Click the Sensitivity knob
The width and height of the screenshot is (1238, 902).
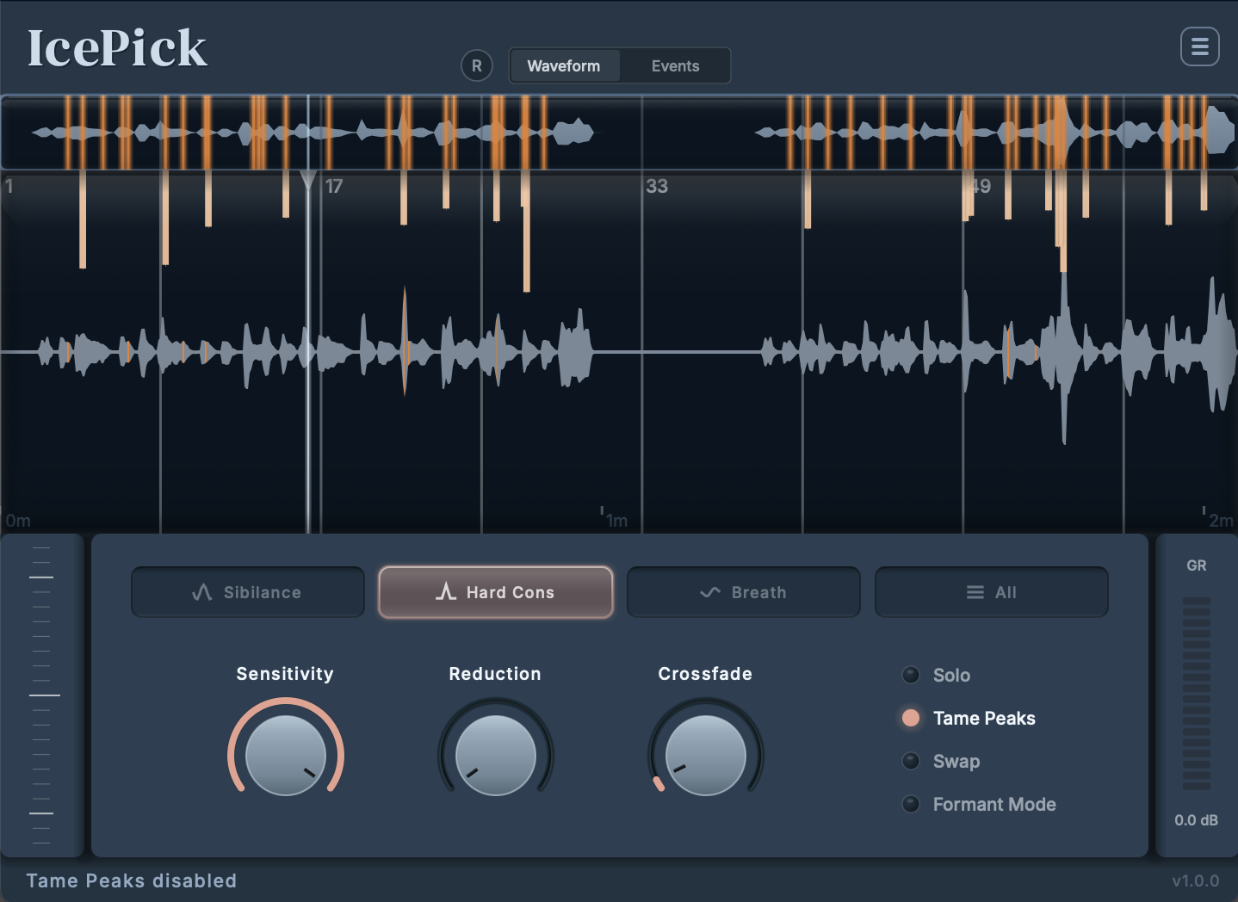pos(286,755)
